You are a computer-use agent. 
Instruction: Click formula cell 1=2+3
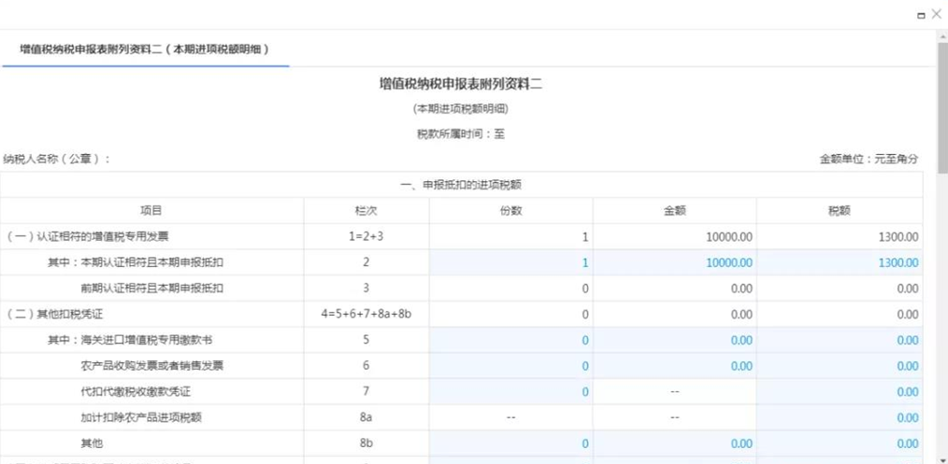click(x=366, y=237)
